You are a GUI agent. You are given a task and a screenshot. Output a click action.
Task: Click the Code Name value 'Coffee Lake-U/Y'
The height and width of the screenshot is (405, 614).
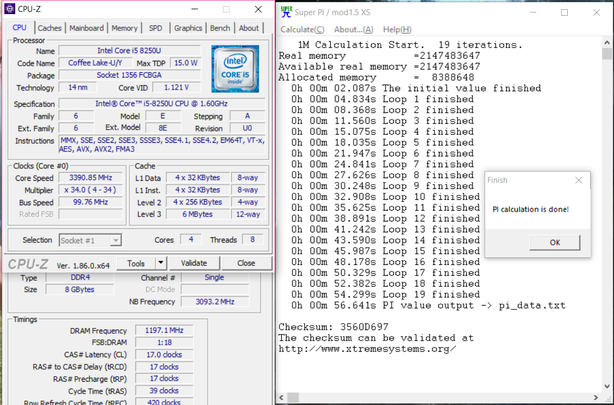pyautogui.click(x=95, y=63)
